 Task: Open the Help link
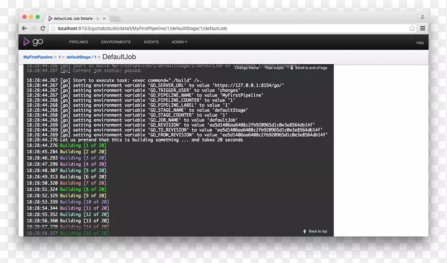420,42
